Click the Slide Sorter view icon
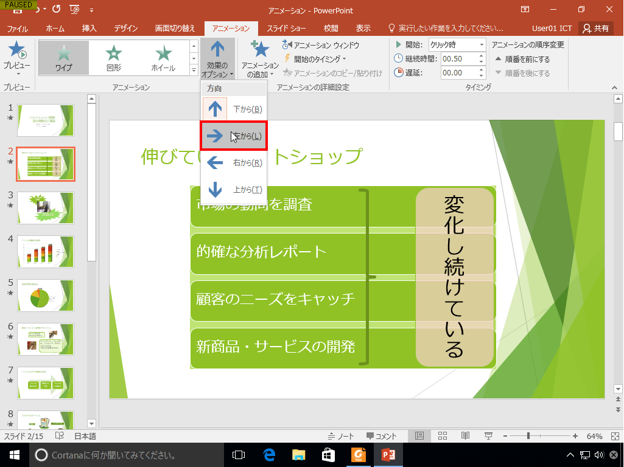 tap(443, 435)
